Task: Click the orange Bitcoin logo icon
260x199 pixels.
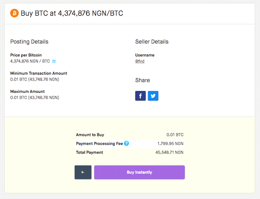Action: 14,13
